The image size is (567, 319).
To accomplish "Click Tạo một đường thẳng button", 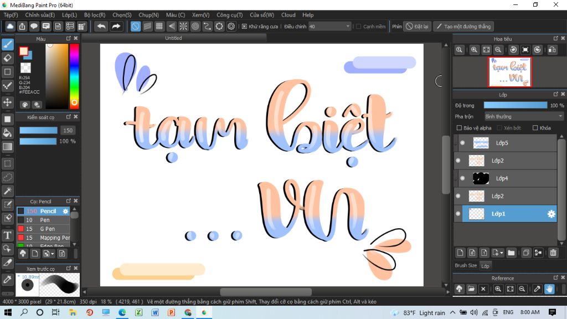I will click(463, 27).
